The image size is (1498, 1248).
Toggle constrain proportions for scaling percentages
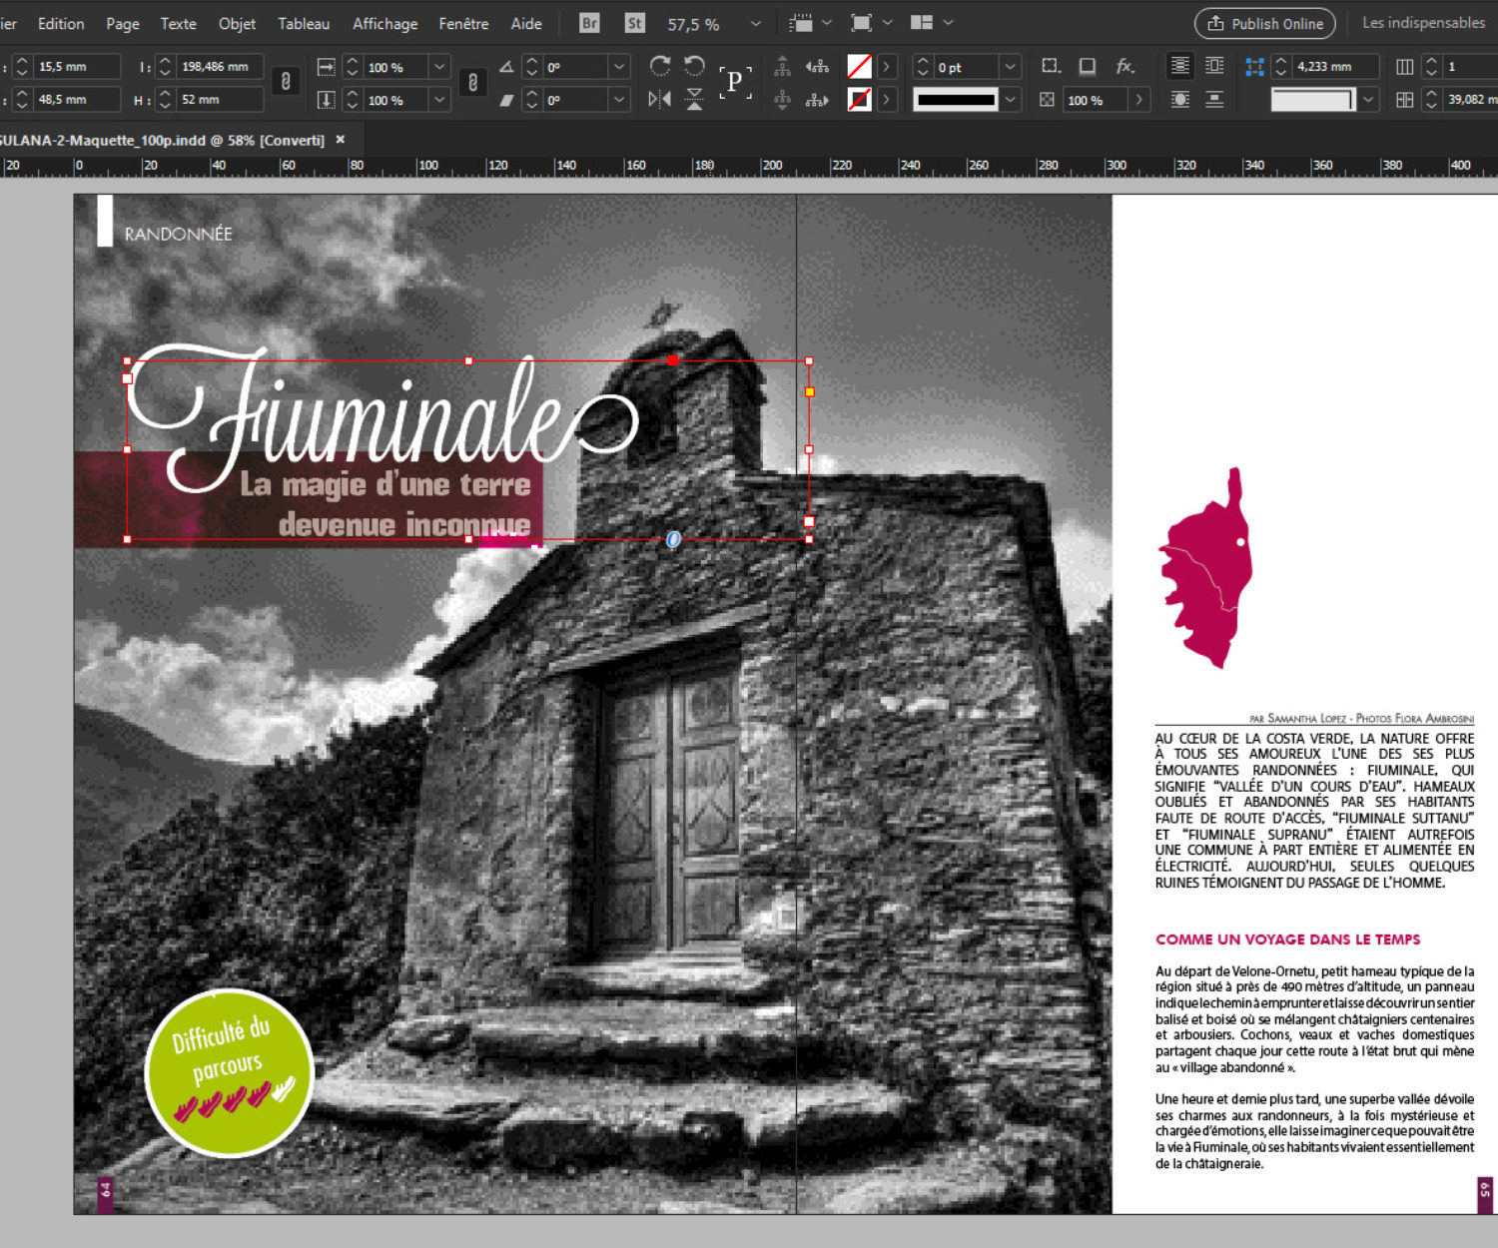[x=472, y=82]
